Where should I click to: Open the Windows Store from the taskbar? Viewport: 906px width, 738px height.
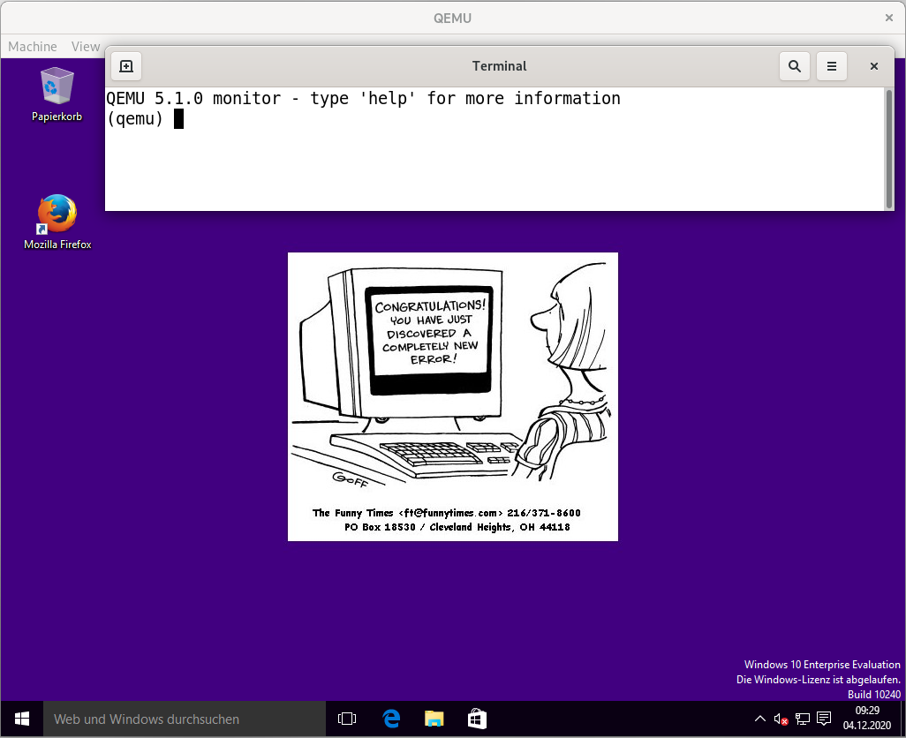477,719
